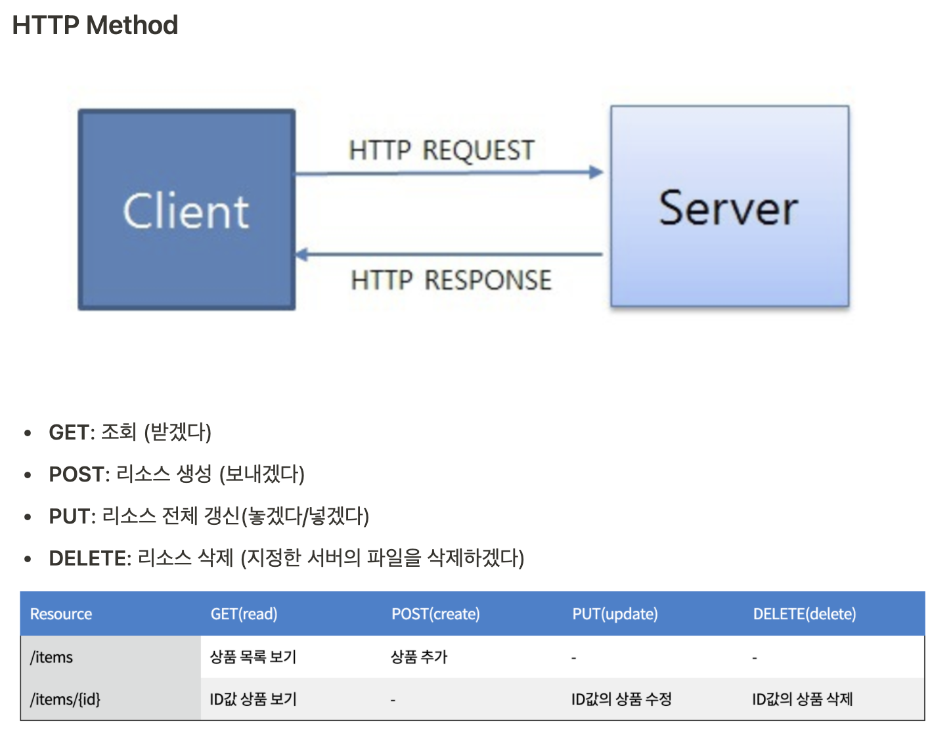Click the POST bullet item text
The width and height of the screenshot is (951, 740).
(177, 474)
